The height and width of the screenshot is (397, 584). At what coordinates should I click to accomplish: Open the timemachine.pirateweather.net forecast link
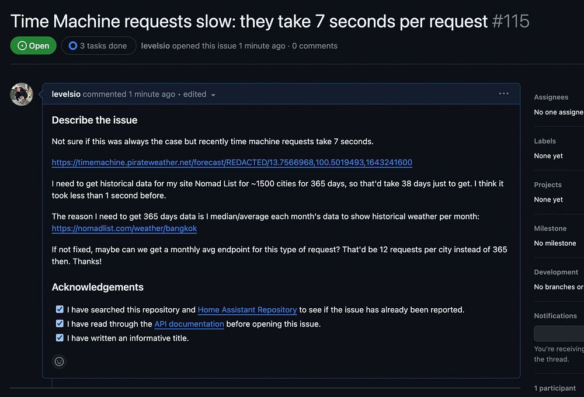[232, 162]
